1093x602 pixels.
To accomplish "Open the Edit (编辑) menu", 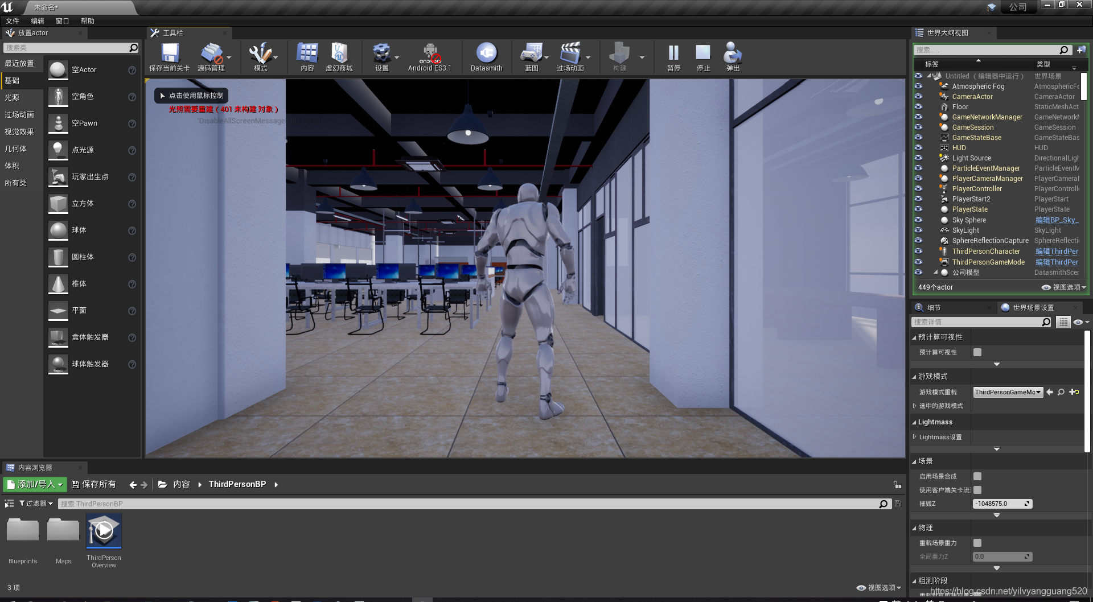I will (x=38, y=21).
